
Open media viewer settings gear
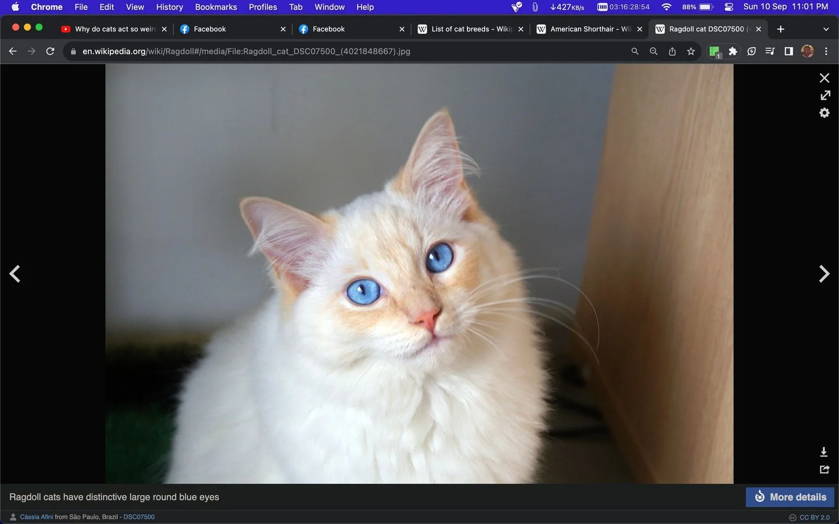tap(824, 113)
